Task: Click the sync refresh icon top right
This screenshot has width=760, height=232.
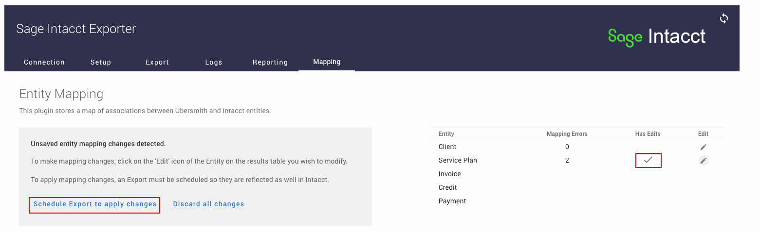Action: (x=724, y=18)
